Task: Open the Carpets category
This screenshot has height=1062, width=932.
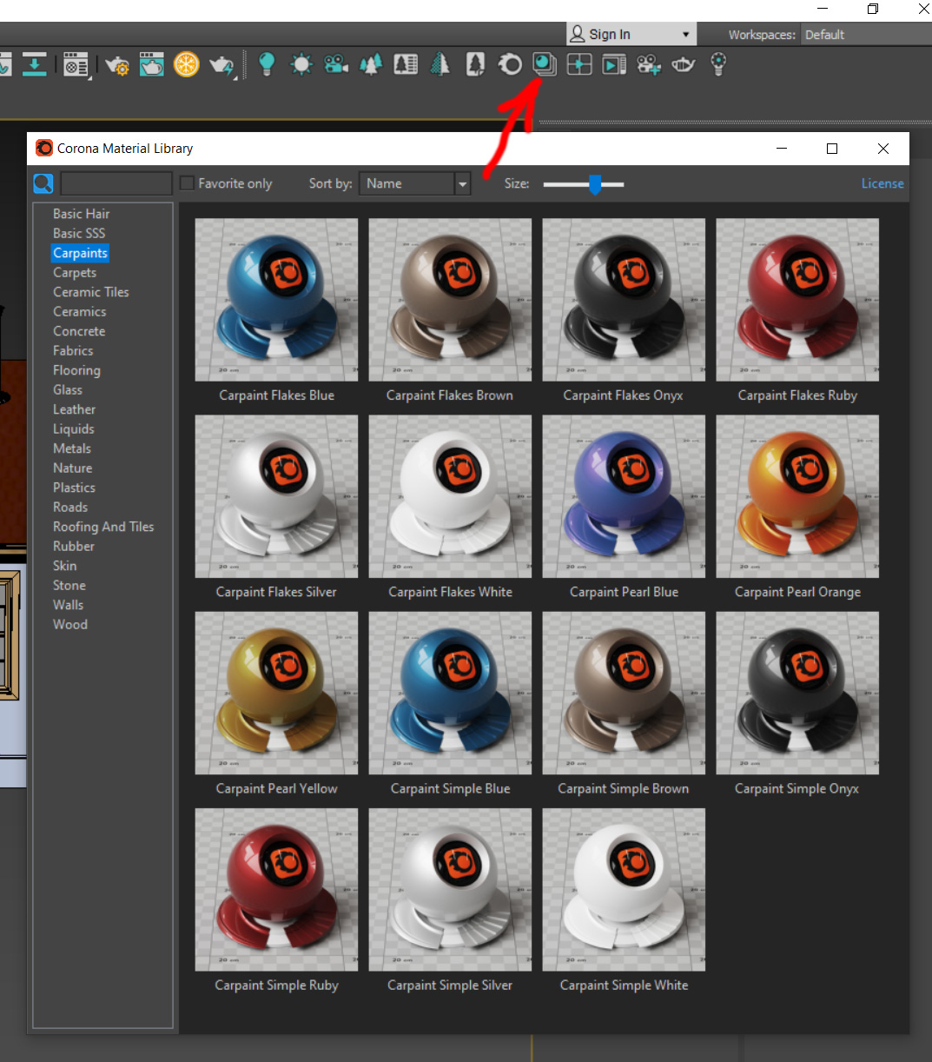Action: (x=75, y=272)
